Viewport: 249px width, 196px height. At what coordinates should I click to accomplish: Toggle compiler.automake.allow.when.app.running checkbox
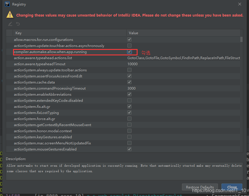(x=129, y=52)
